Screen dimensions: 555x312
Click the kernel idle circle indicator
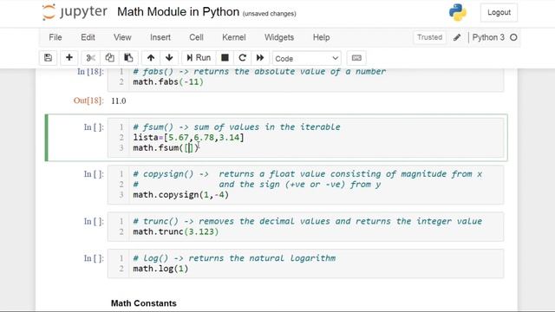513,37
